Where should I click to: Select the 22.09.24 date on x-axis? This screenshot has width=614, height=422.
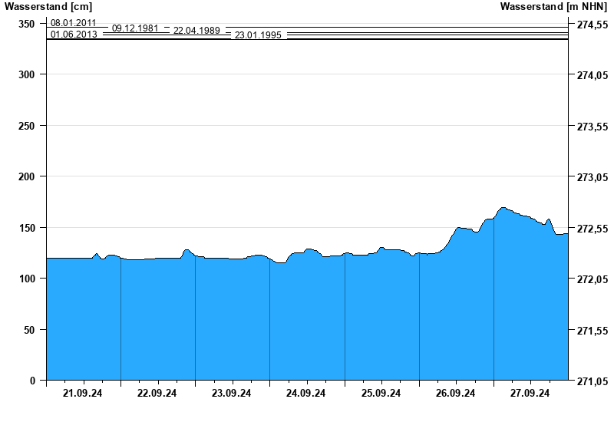[157, 394]
